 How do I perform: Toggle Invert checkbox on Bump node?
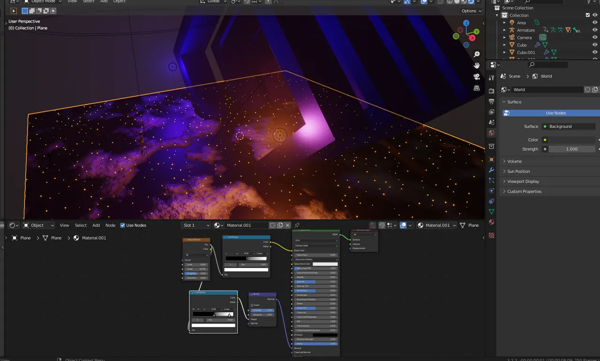(252, 305)
